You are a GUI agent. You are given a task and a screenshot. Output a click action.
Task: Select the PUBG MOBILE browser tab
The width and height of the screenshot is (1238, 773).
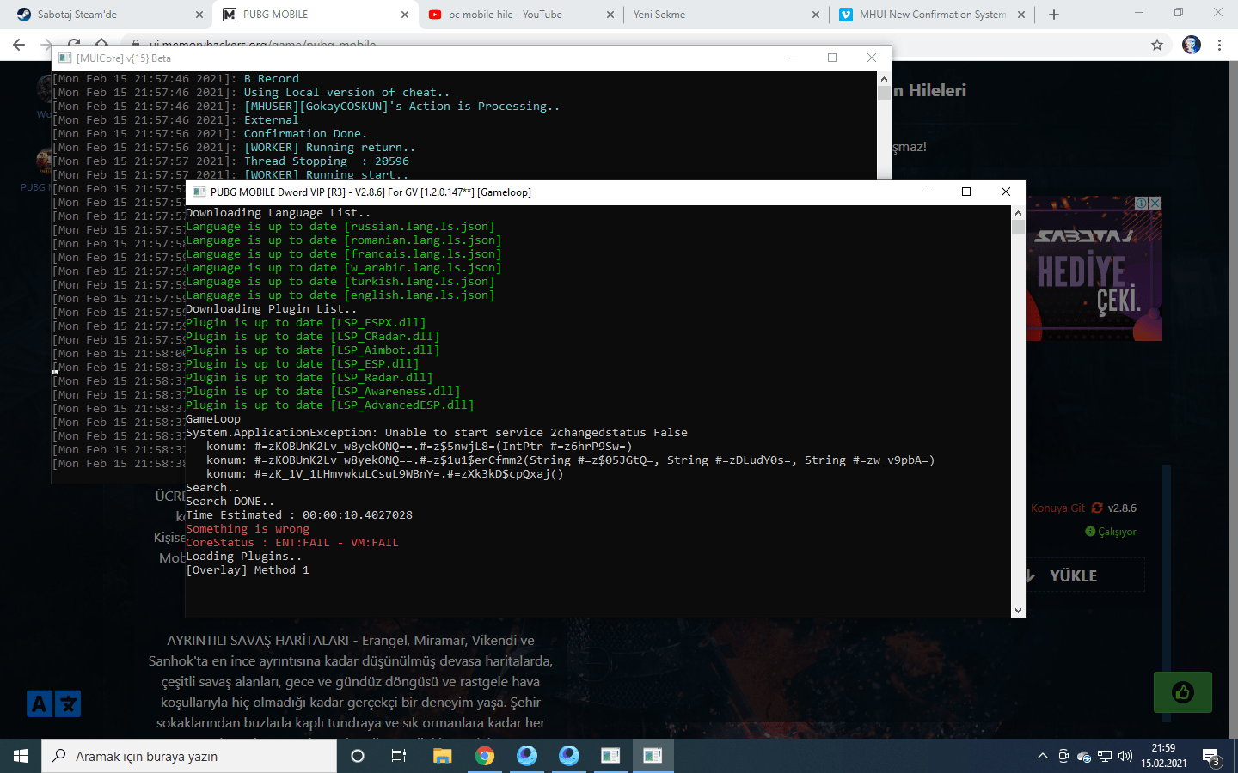[315, 15]
